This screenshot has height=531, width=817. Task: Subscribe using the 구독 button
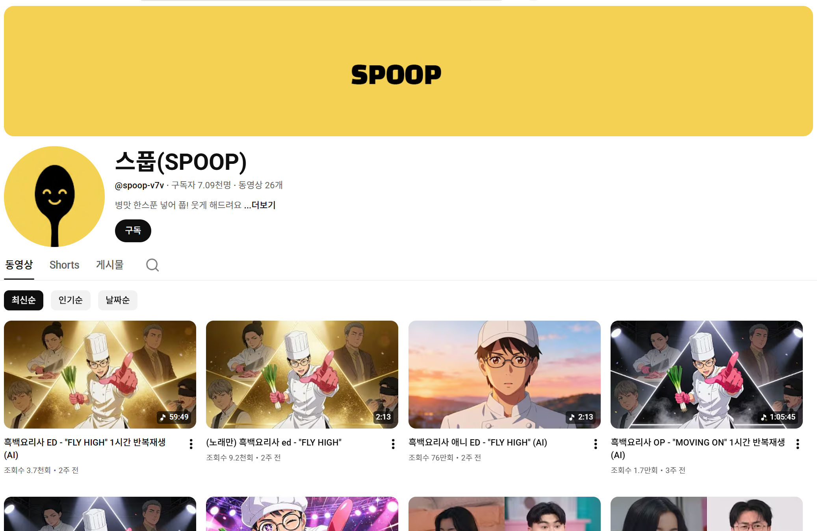pos(133,231)
